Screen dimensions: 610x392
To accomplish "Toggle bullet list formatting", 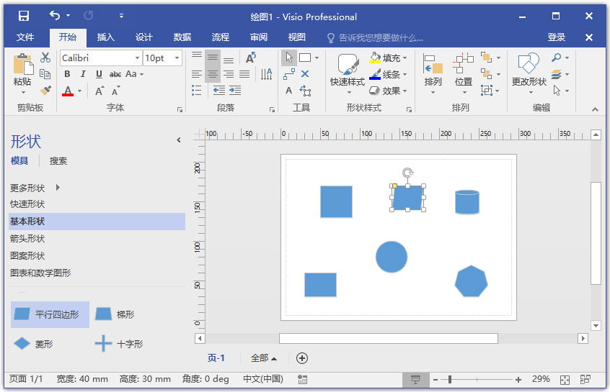I will (197, 91).
